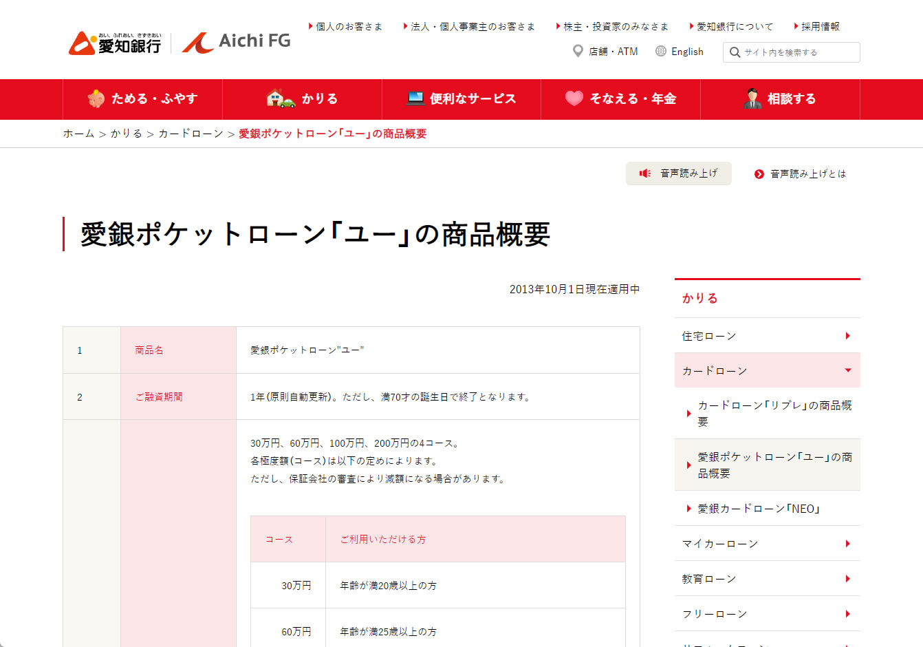
Task: Click the laptop icon for 便利なサービス
Action: pos(415,98)
